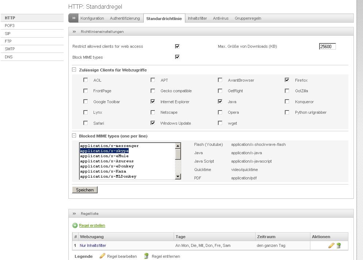The height and width of the screenshot is (260, 363).
Task: Click the green plus icon for new rule
Action: 75,225
